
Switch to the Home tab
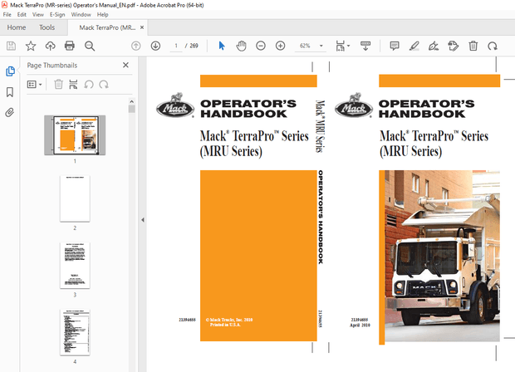point(17,27)
